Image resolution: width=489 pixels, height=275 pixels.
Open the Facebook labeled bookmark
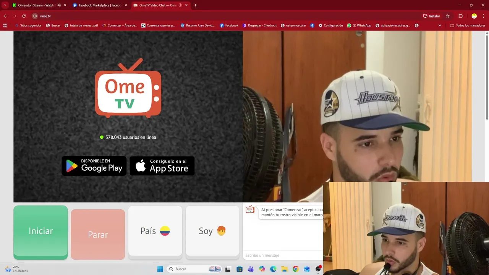click(x=229, y=26)
